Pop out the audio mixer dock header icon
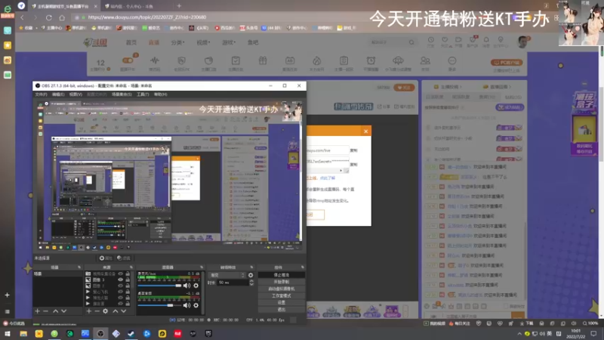 coord(202,267)
